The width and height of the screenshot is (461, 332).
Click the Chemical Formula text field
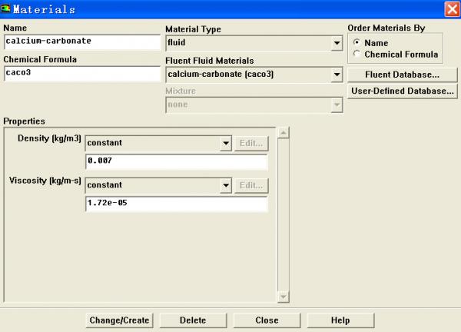80,74
